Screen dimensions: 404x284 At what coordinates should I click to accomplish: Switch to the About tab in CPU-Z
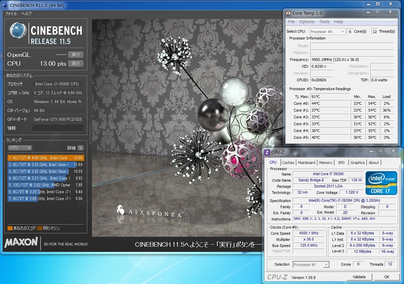click(374, 163)
